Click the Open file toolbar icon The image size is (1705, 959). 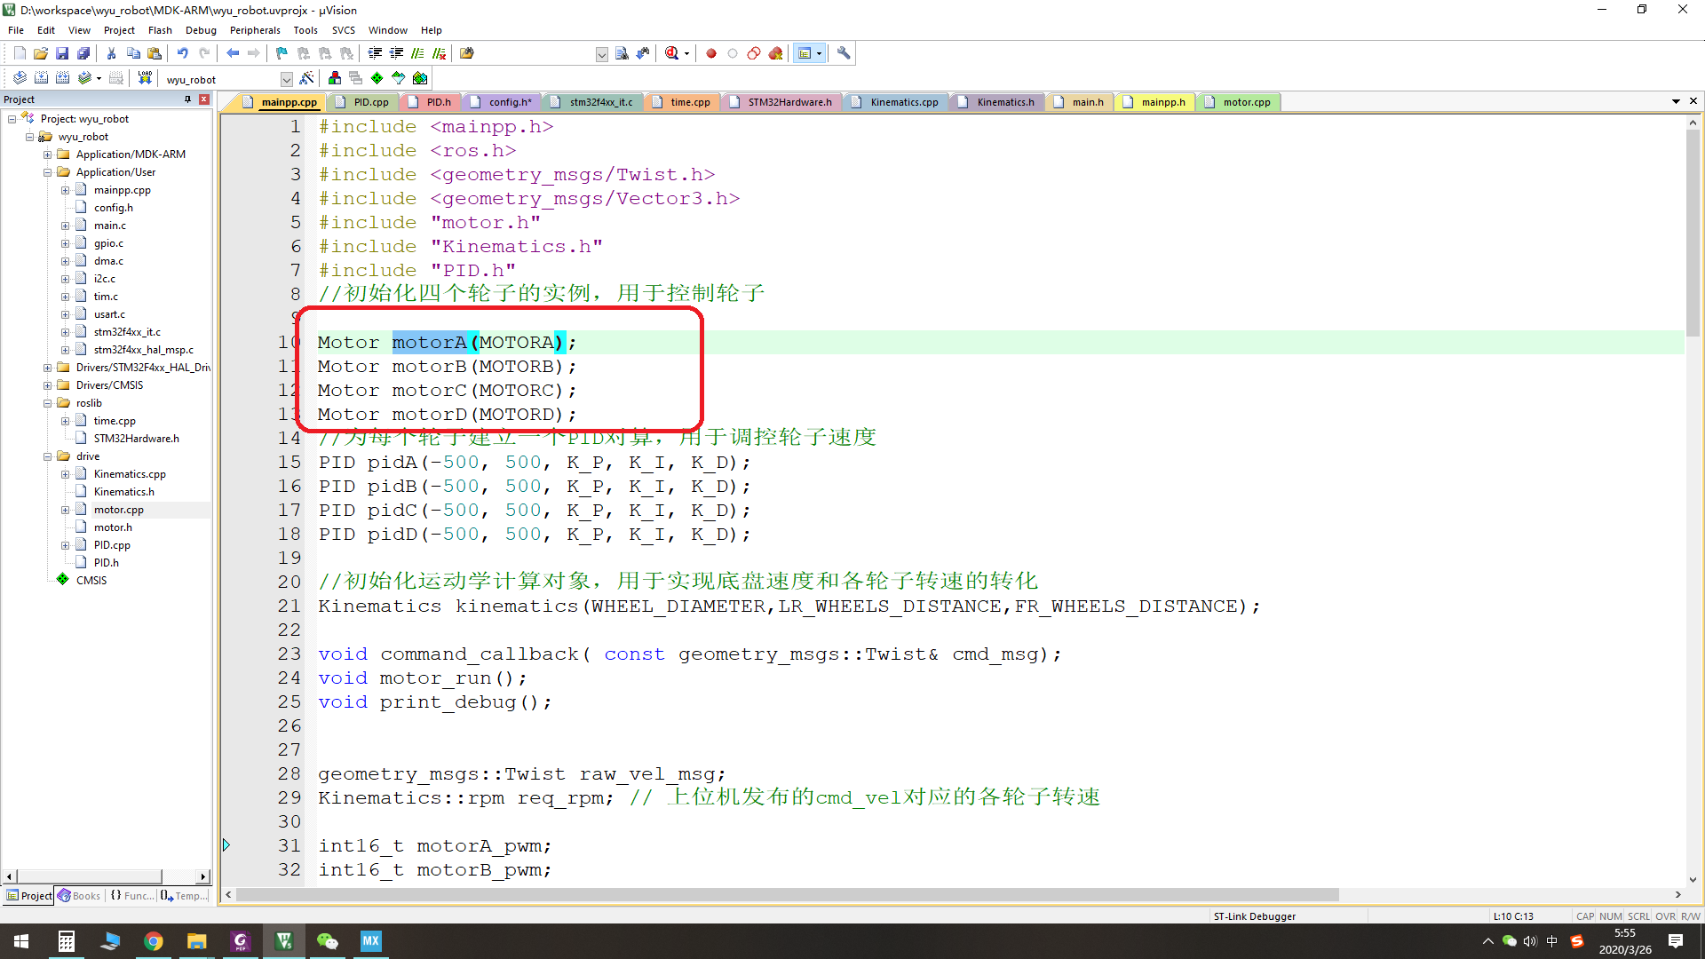coord(41,53)
